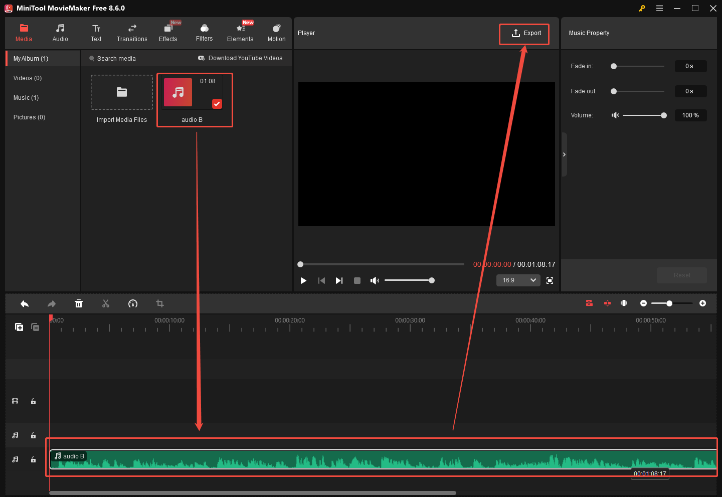Undo the last action
The width and height of the screenshot is (722, 497).
[x=25, y=303]
